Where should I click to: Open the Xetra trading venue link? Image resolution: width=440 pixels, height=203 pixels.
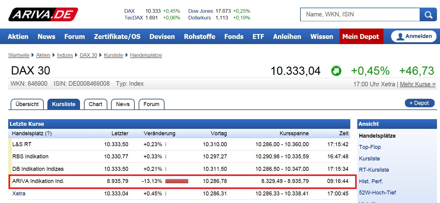pyautogui.click(x=19, y=193)
